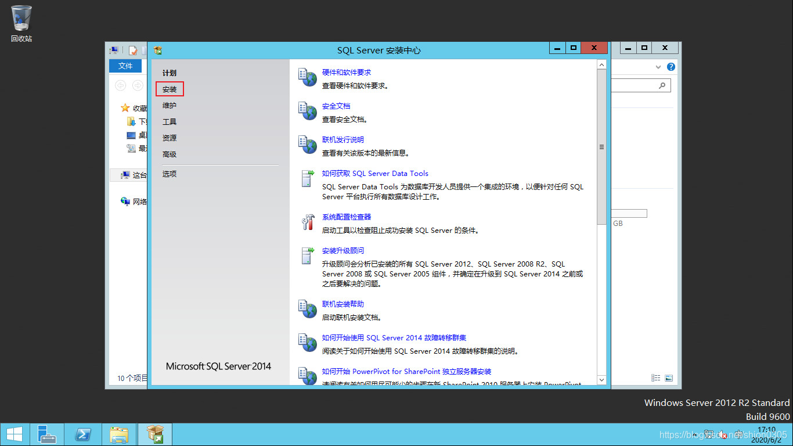
Task: Click the SQL Server setup taskbar icon
Action: [x=156, y=434]
